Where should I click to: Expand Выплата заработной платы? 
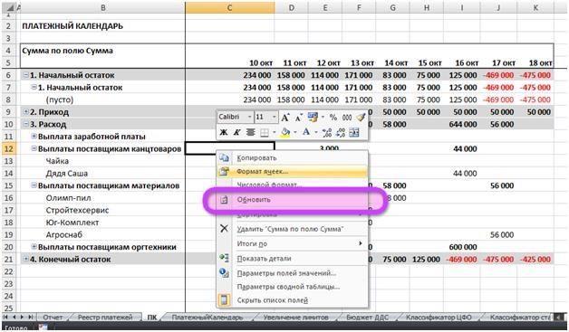34,137
